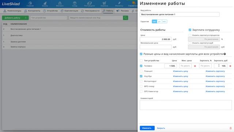
Task: Check the Фотоаппарат device checkbox
Action: tap(141, 81)
